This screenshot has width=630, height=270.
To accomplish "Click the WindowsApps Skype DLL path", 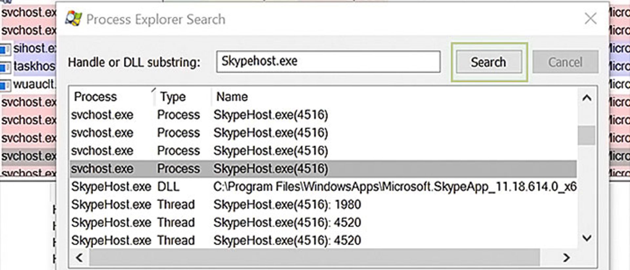I will 395,187.
